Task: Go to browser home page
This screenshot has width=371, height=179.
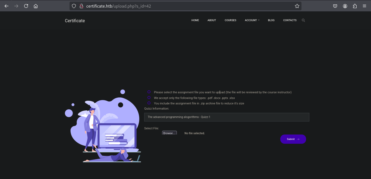Action: [x=36, y=6]
